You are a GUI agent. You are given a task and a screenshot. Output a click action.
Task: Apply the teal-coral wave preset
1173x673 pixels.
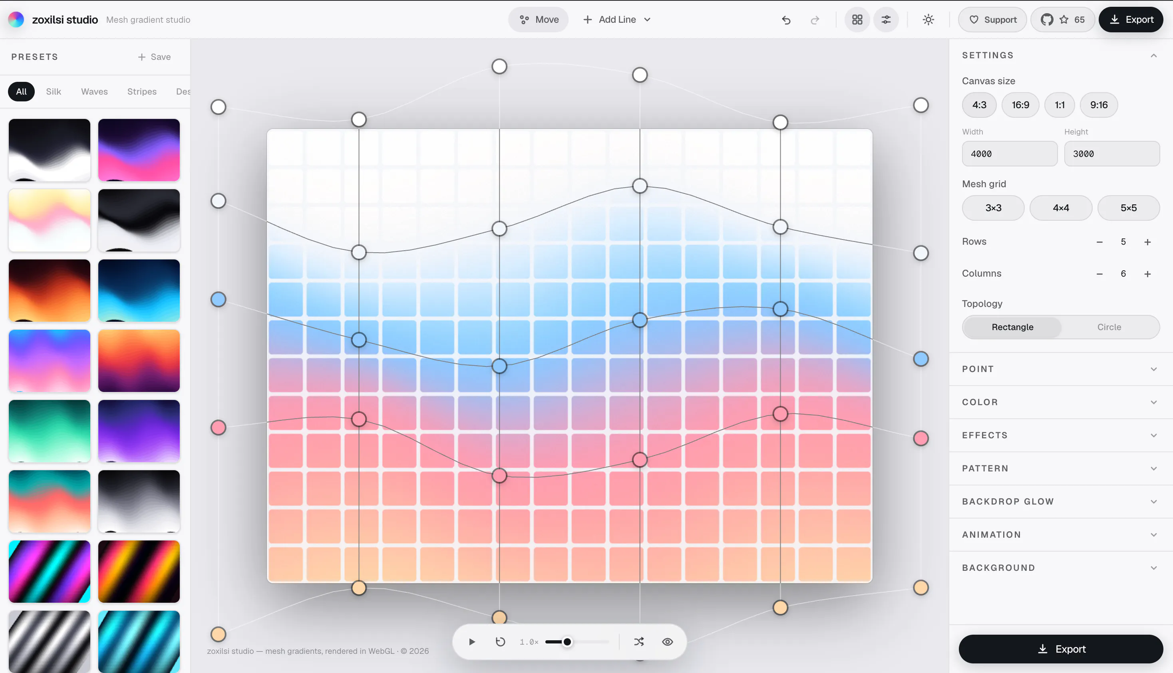pos(50,501)
